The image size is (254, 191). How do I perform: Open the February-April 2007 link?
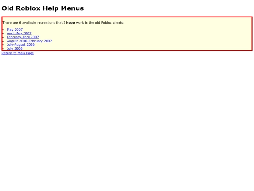(23, 37)
